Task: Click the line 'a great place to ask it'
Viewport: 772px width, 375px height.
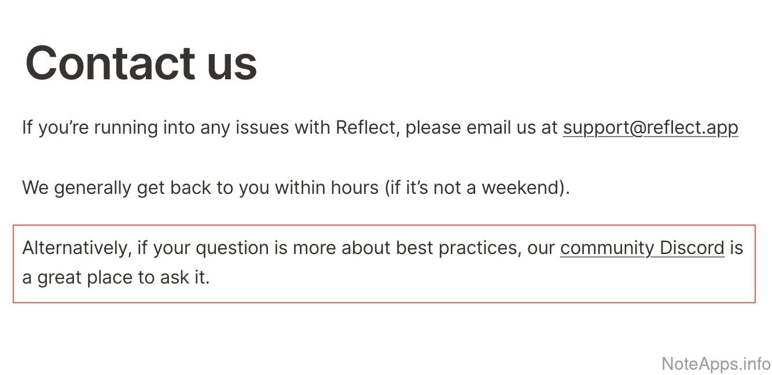Action: point(116,277)
